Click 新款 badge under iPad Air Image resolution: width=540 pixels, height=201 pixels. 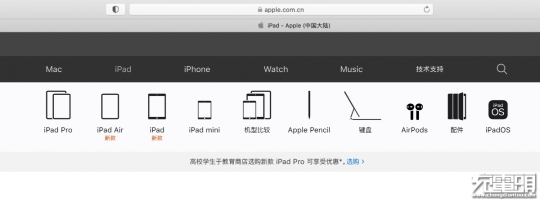tap(110, 138)
